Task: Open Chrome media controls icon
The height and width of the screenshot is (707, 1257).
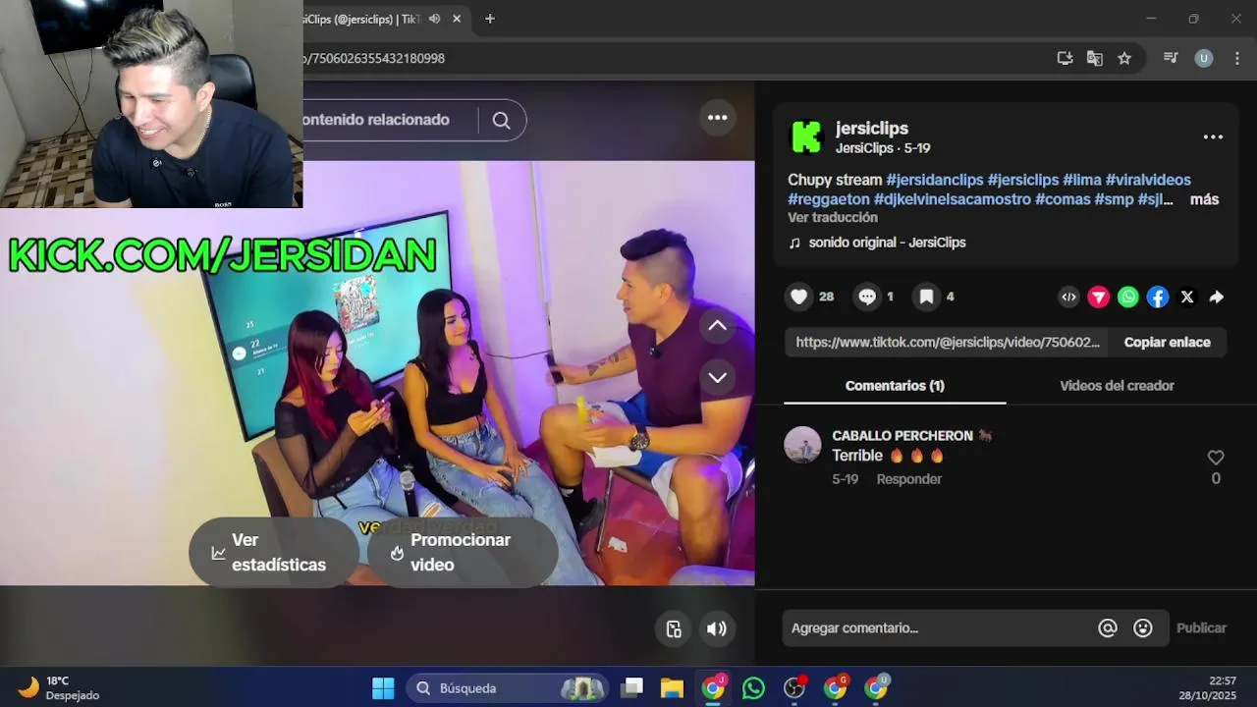Action: click(x=1171, y=58)
